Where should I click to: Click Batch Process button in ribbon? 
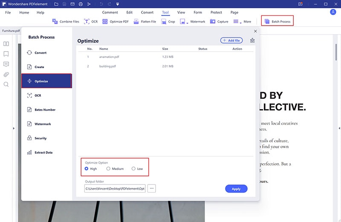coord(277,21)
